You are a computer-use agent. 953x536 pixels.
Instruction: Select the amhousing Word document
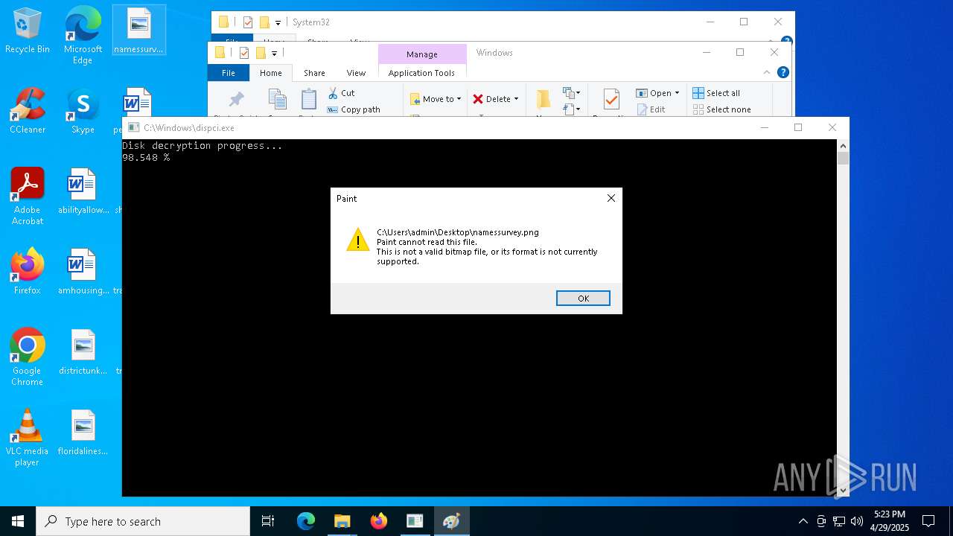83,272
